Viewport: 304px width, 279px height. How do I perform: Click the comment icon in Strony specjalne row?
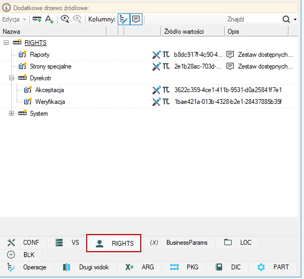point(230,66)
